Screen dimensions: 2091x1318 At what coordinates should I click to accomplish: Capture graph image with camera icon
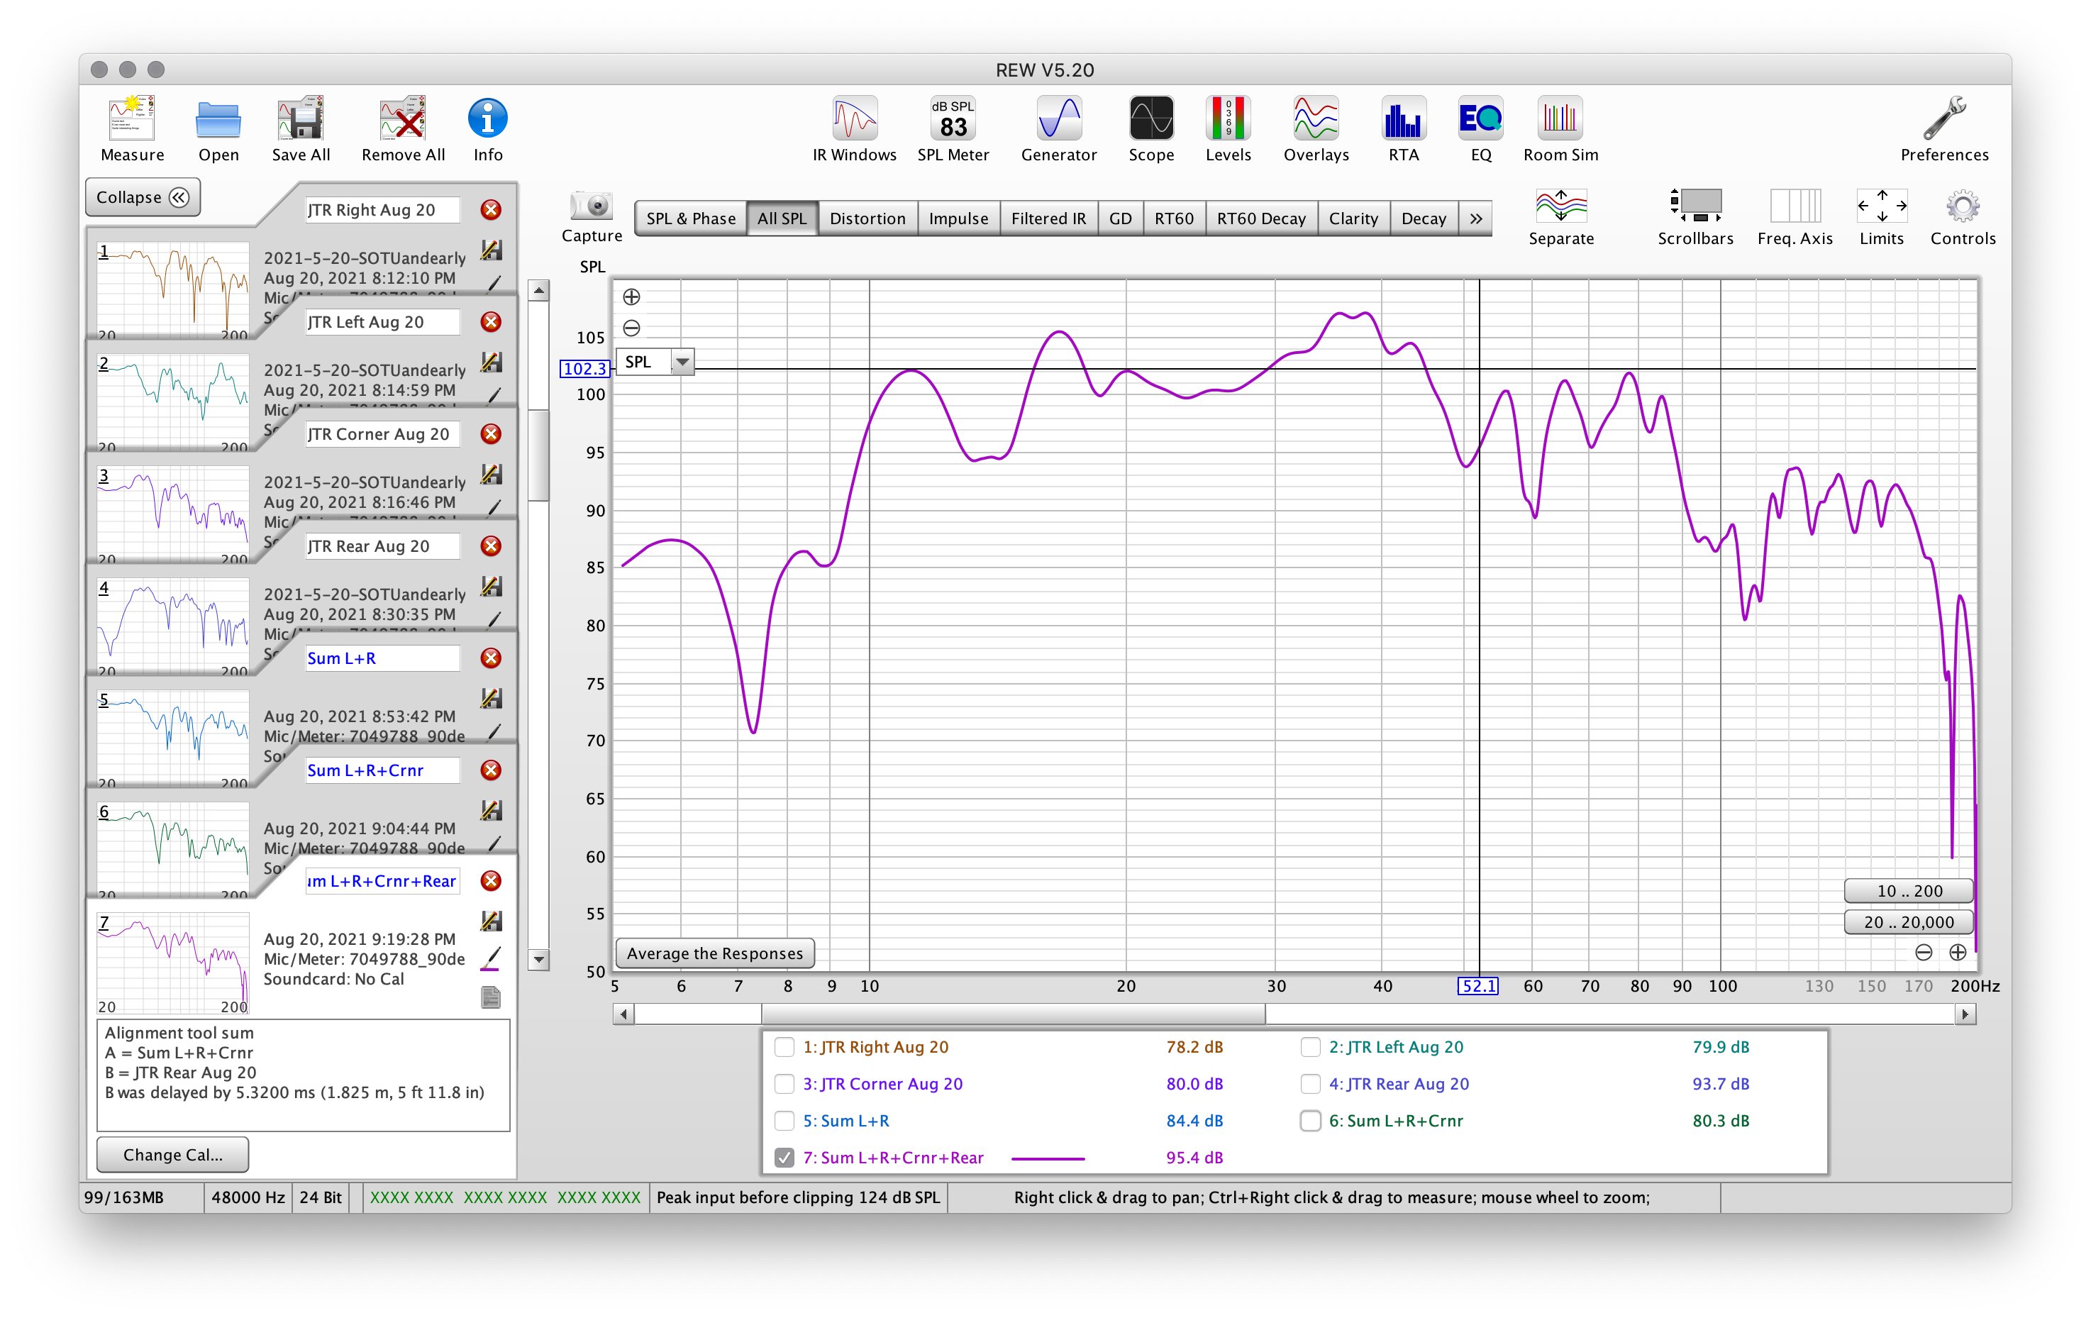pyautogui.click(x=592, y=217)
